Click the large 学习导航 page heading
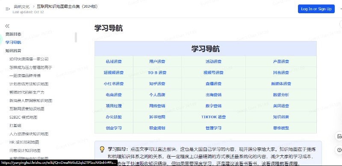Screen dimensions: 342x166 pyautogui.click(x=109, y=28)
